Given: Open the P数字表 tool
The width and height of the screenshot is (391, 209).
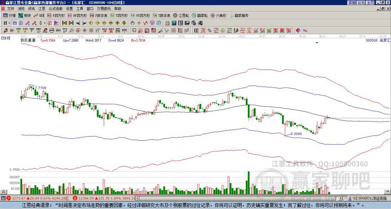Looking at the screenshot, I should (x=99, y=15).
